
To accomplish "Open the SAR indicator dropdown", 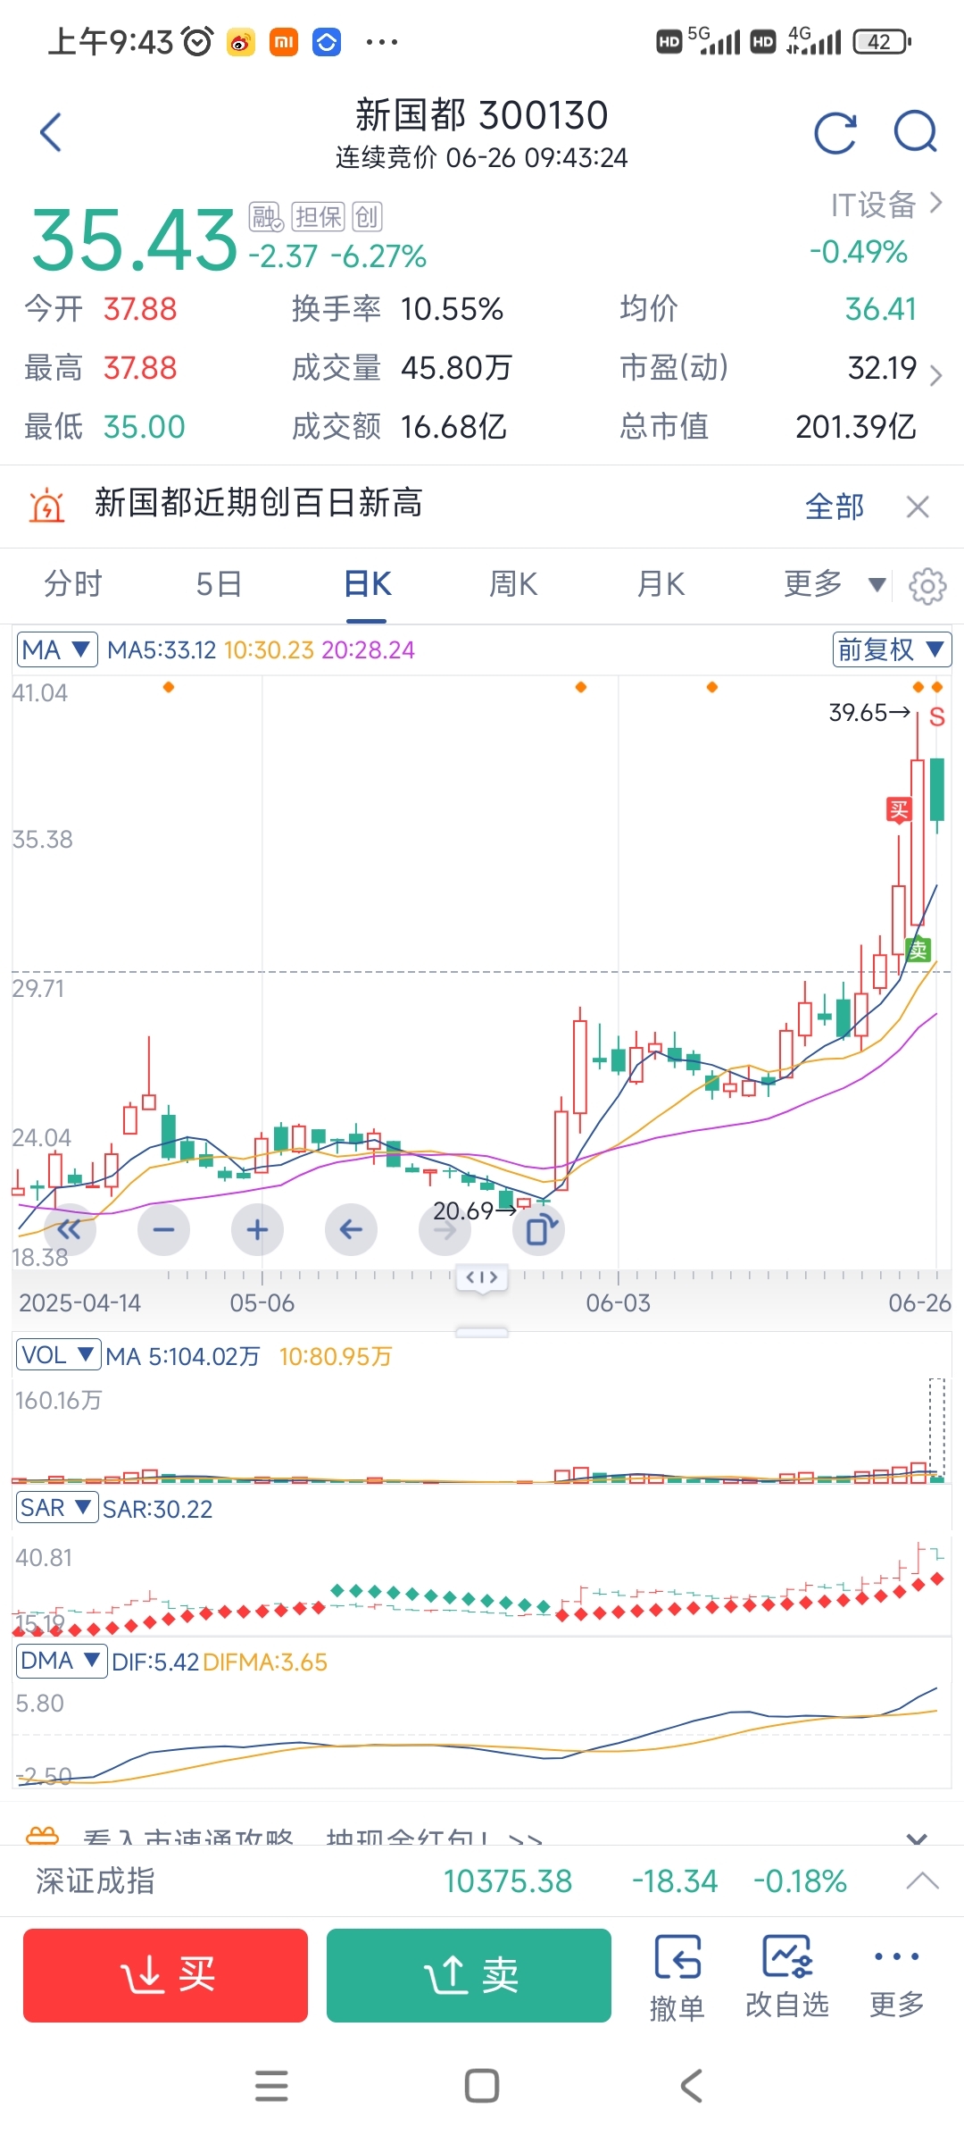I will pos(57,1508).
